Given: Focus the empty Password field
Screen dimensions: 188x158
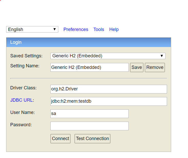Looking at the screenshot, I should click(89, 126).
